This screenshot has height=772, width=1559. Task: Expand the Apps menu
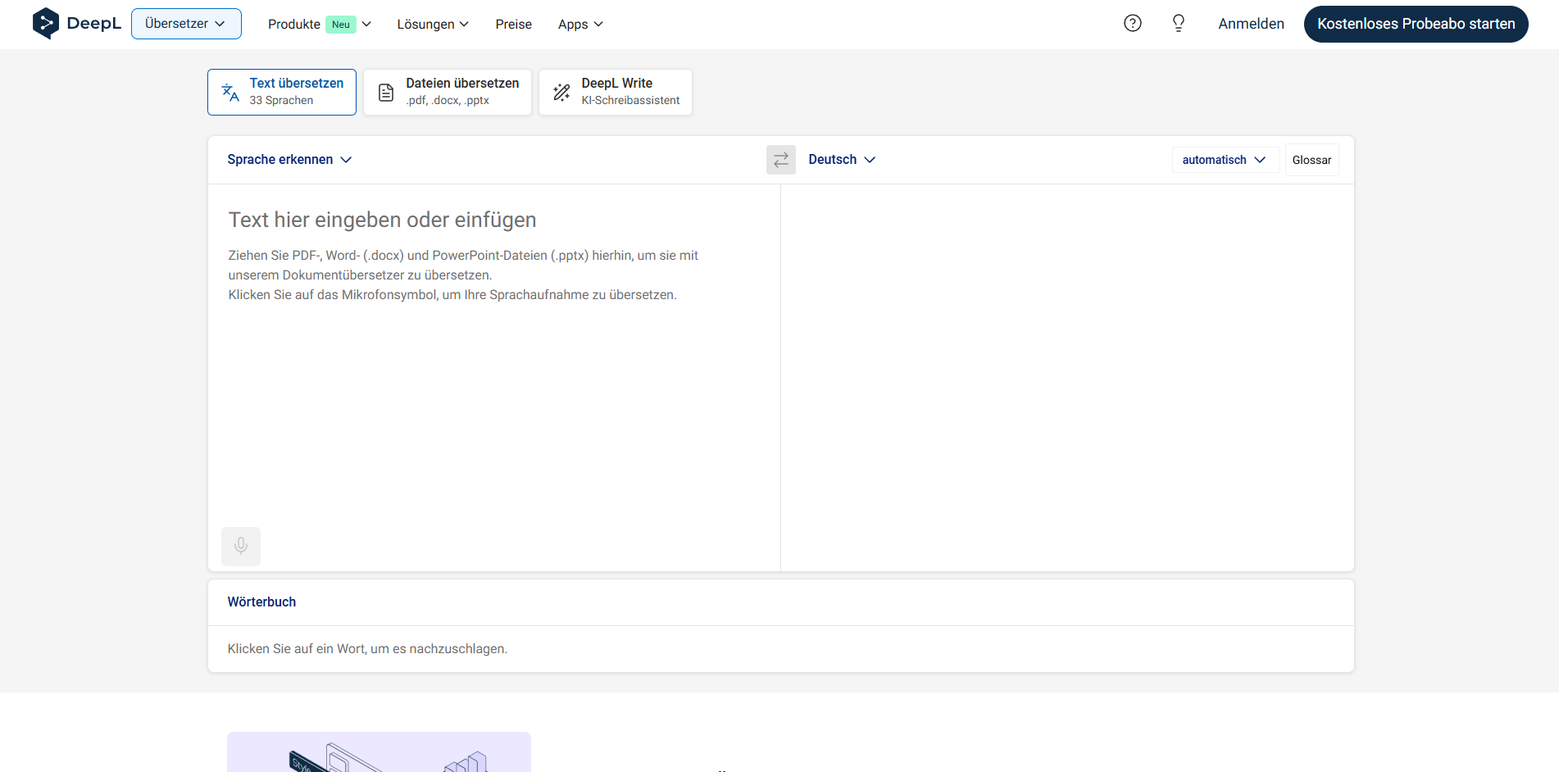click(580, 25)
